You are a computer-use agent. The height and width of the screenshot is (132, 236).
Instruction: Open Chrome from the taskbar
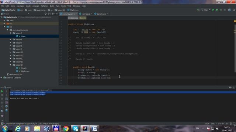pyautogui.click(x=66, y=129)
